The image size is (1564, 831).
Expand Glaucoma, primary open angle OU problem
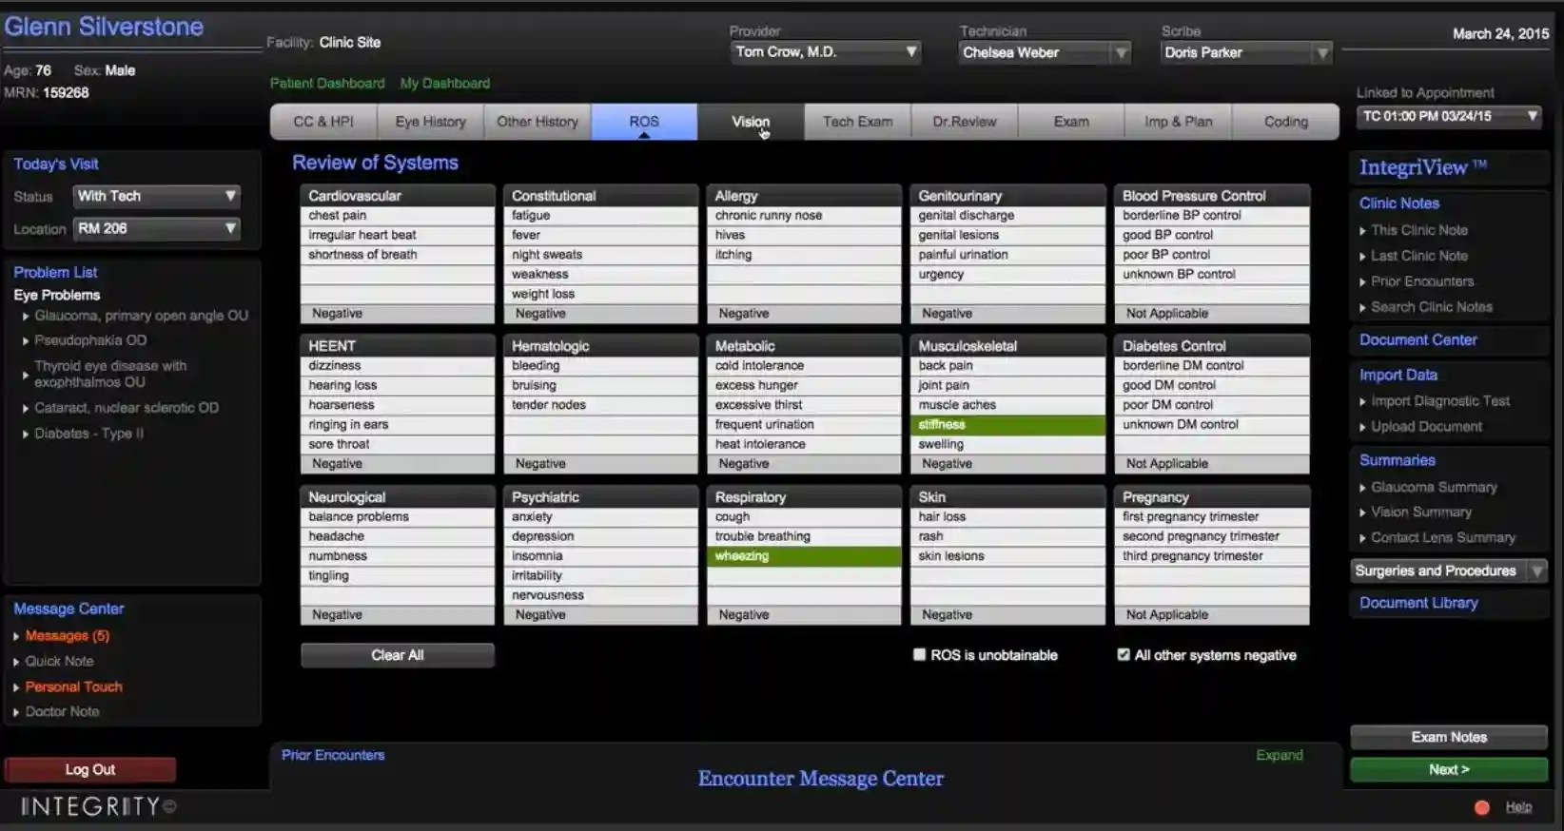tap(141, 316)
